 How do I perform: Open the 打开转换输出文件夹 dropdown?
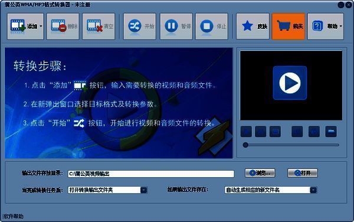click(143, 190)
